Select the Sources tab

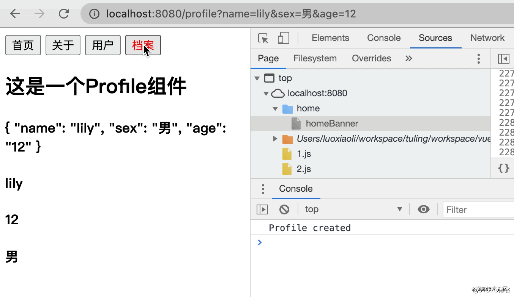click(435, 38)
